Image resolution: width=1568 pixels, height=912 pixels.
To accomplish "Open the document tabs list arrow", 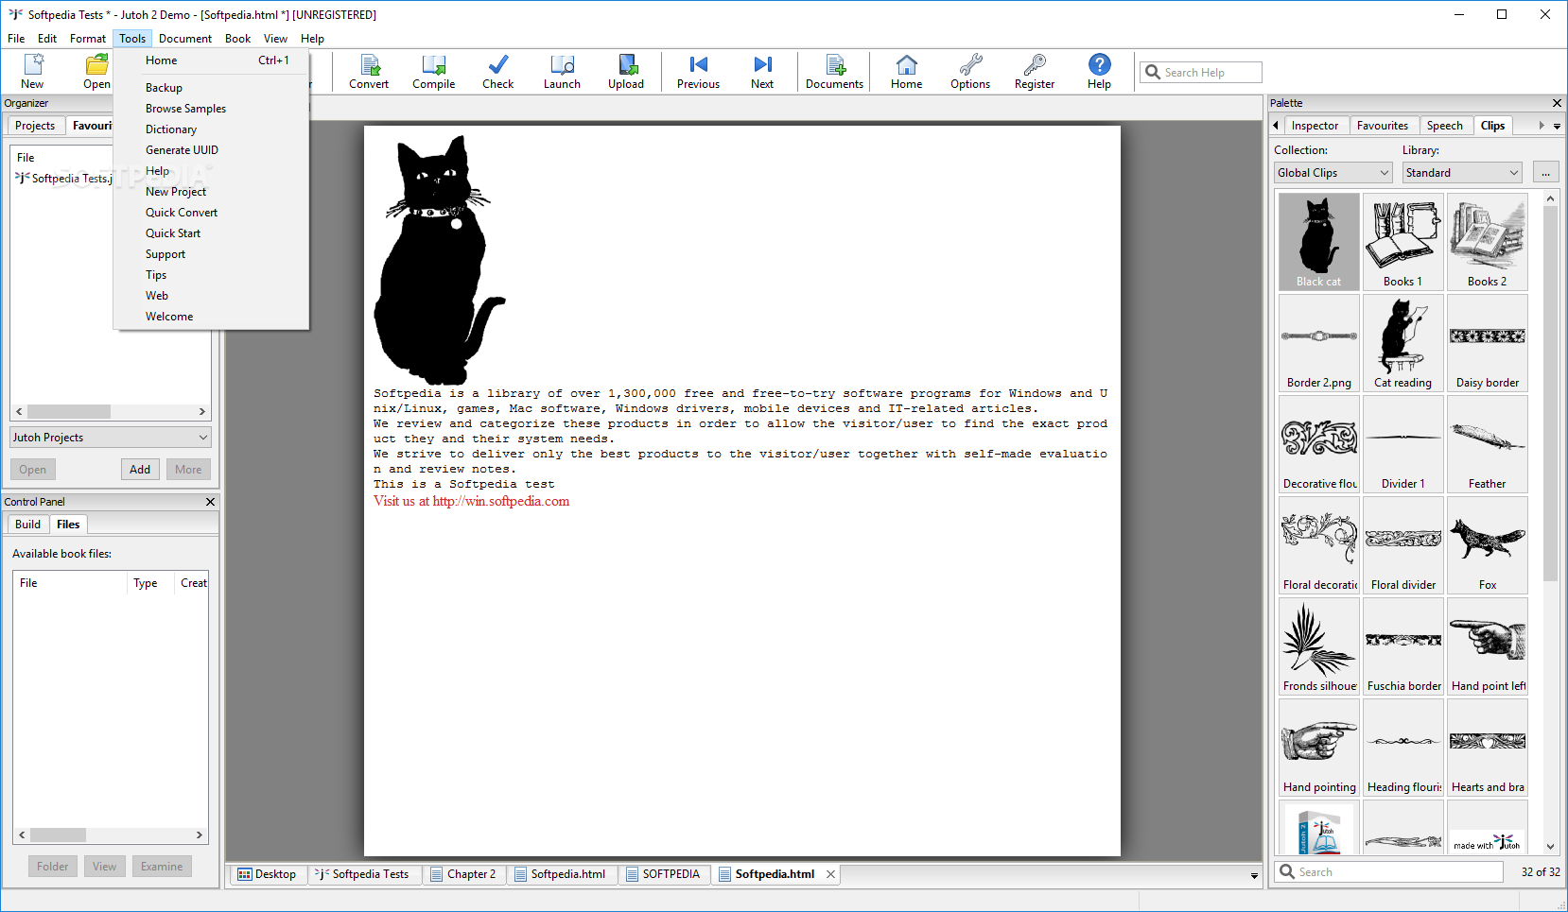I will tap(1254, 875).
